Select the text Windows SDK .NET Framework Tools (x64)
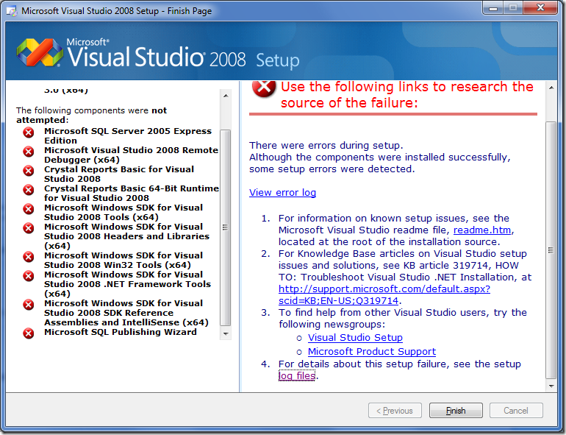The image size is (566, 435). pos(127,284)
